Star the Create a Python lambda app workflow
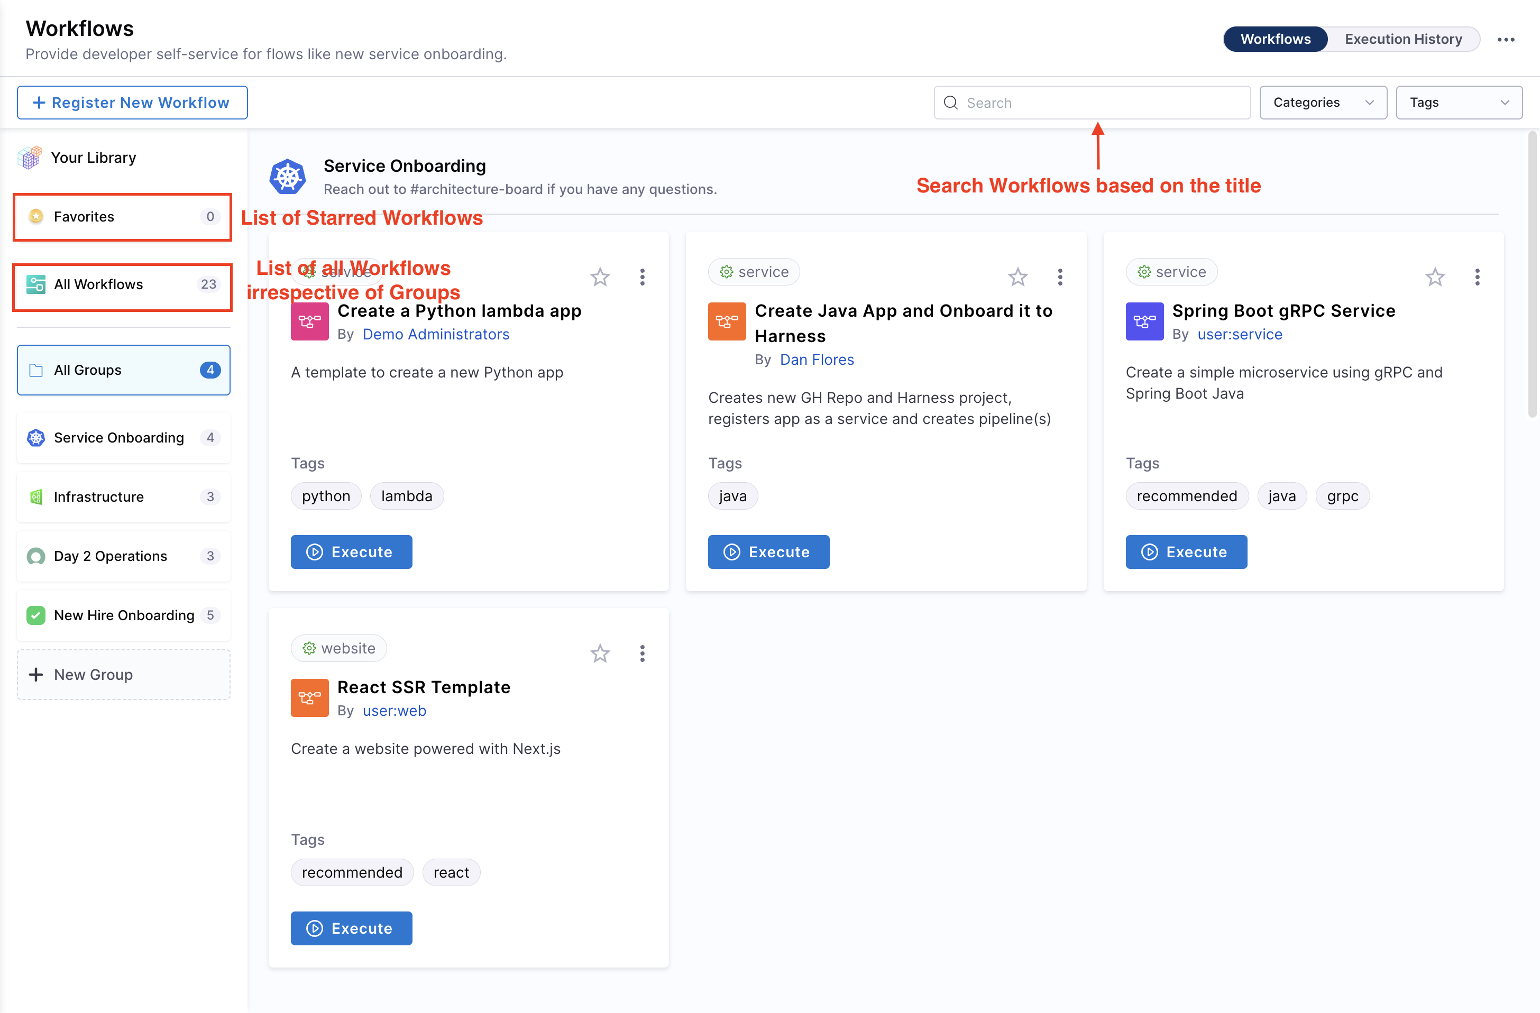Image resolution: width=1540 pixels, height=1013 pixels. point(600,277)
